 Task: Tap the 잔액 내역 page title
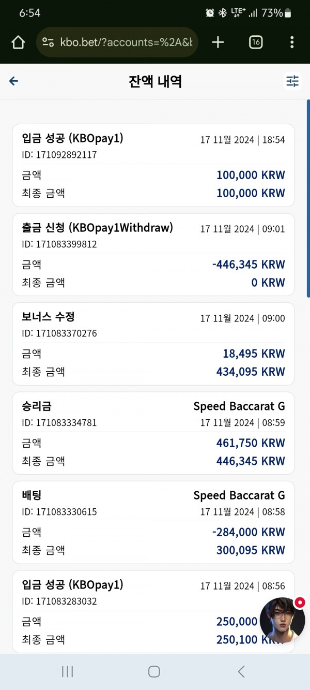[x=155, y=81]
